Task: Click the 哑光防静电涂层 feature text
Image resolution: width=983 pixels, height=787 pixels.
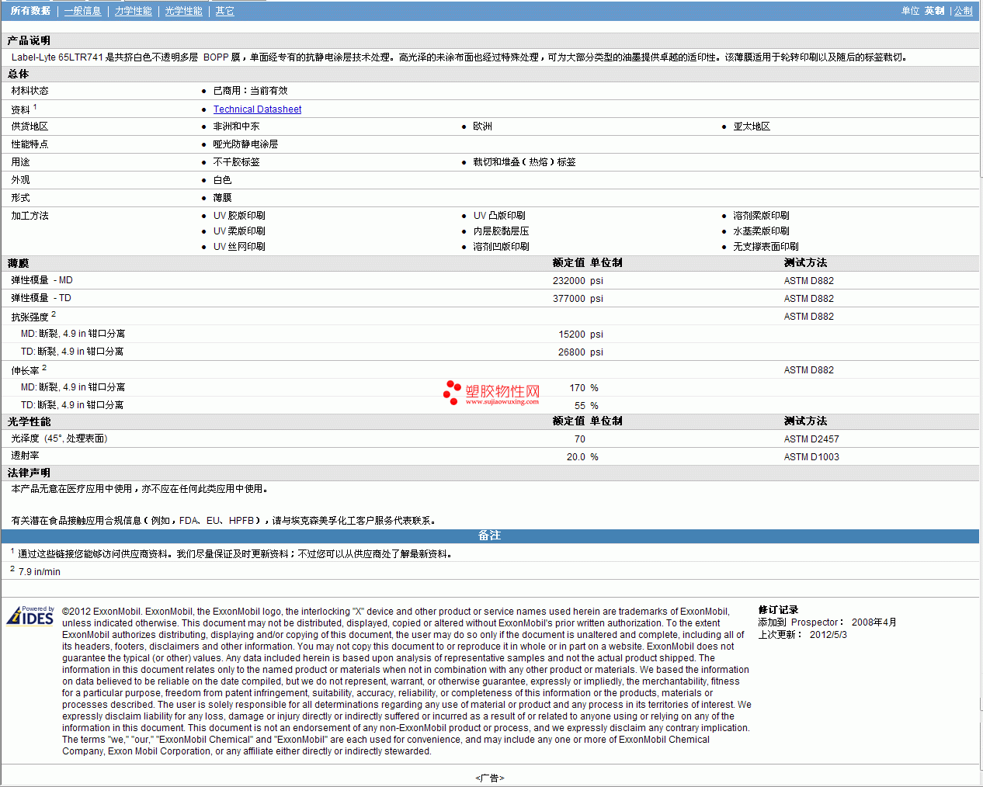Action: tap(245, 144)
